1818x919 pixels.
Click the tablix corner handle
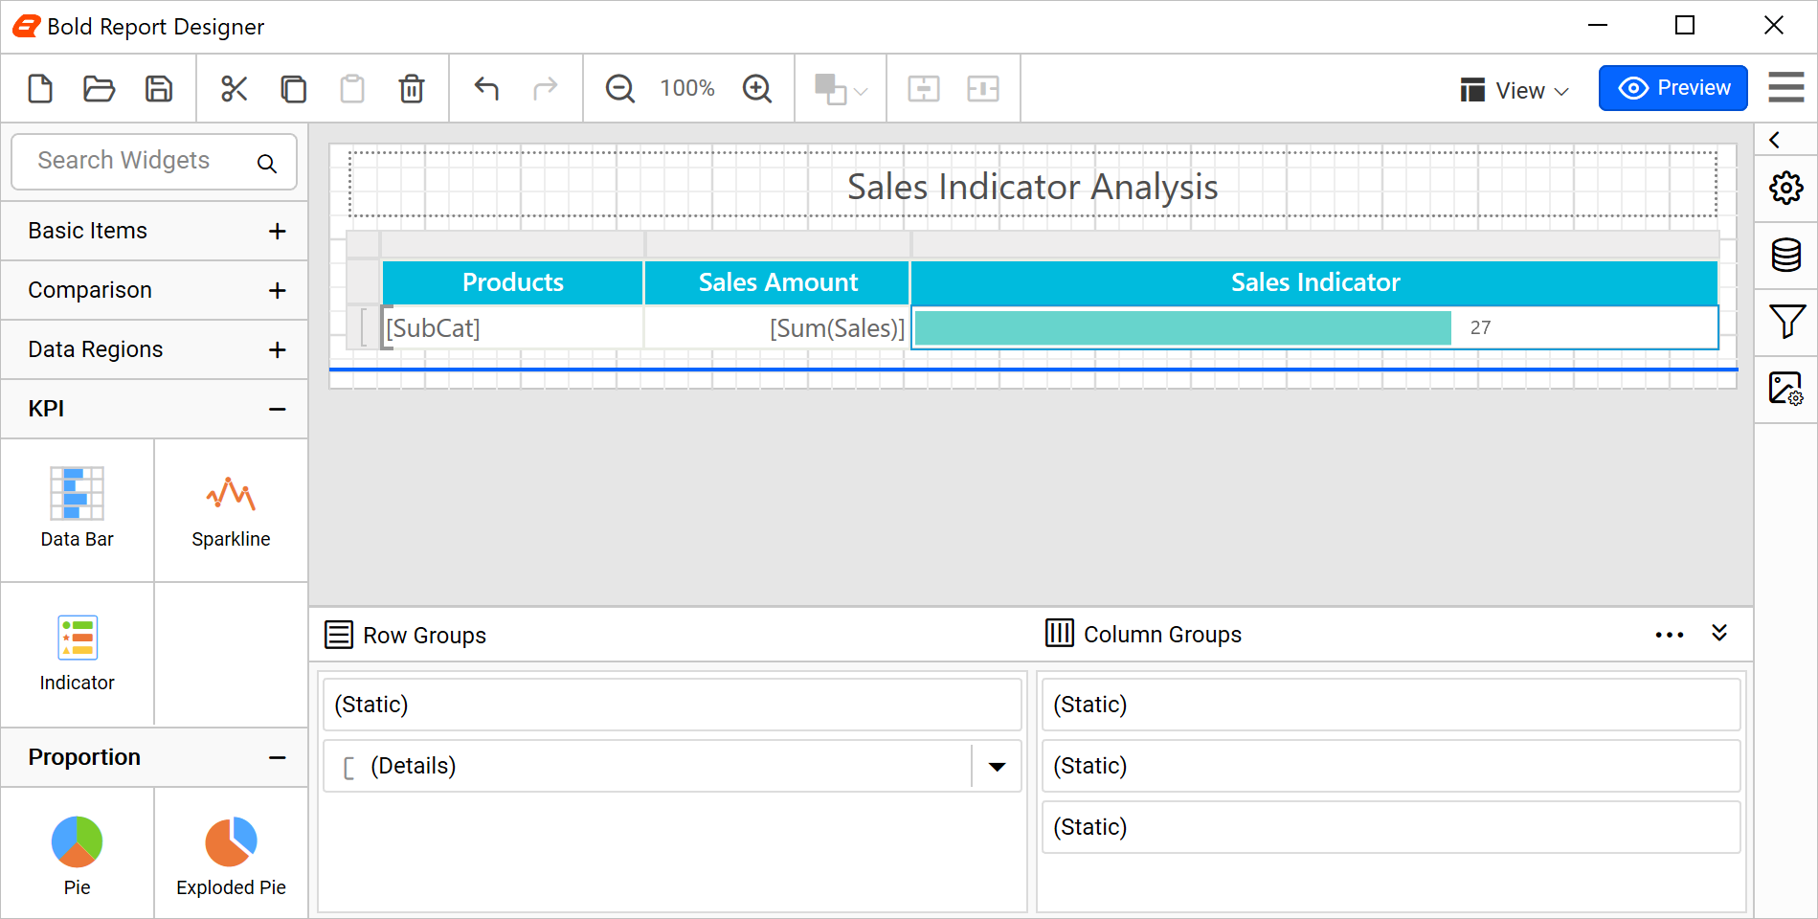363,244
